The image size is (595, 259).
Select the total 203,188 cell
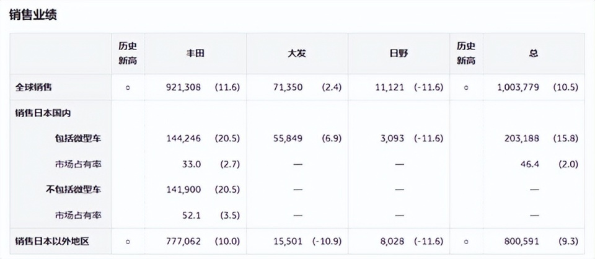pyautogui.click(x=524, y=138)
